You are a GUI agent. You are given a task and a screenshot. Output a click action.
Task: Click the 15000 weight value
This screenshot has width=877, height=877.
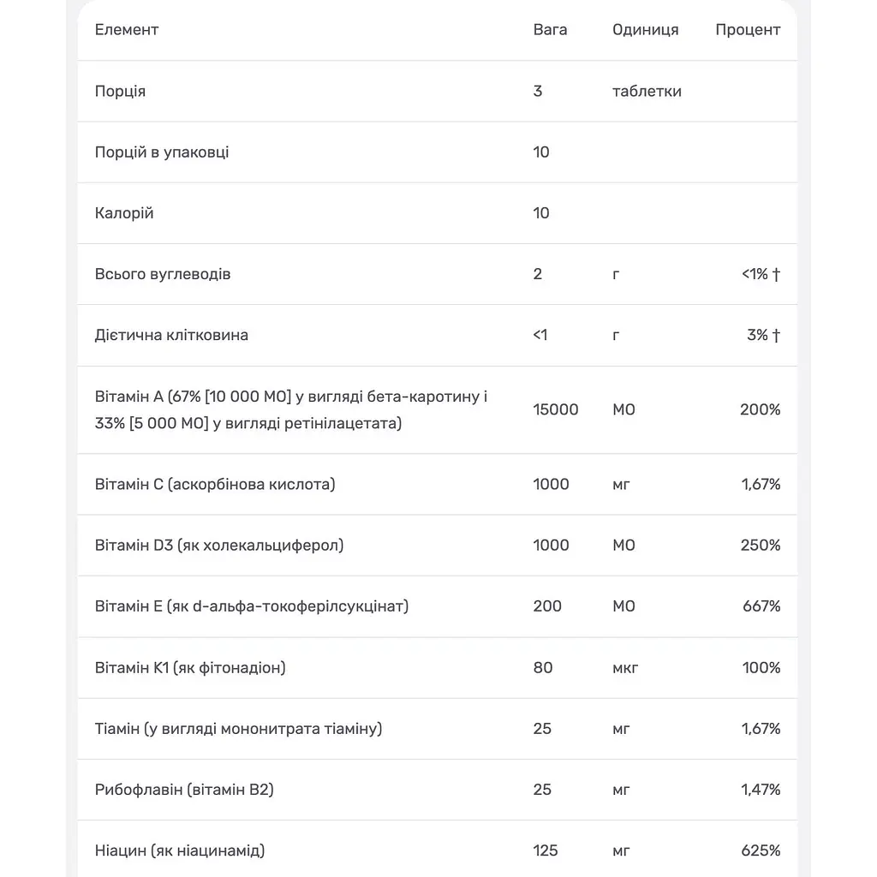(x=555, y=409)
